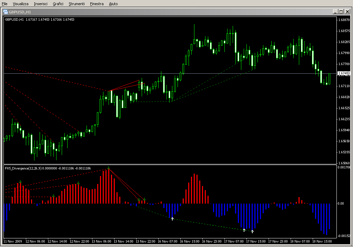Image resolution: width=353 pixels, height=247 pixels.
Task: Click the 16 Nov 07:00 time label
Action: coord(168,241)
